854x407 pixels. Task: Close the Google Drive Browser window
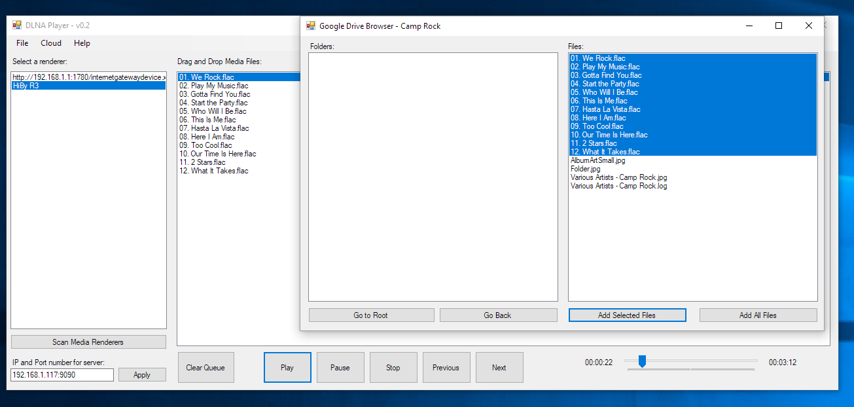click(809, 26)
